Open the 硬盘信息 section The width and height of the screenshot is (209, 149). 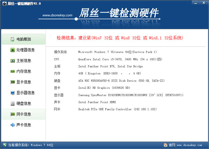(24, 103)
